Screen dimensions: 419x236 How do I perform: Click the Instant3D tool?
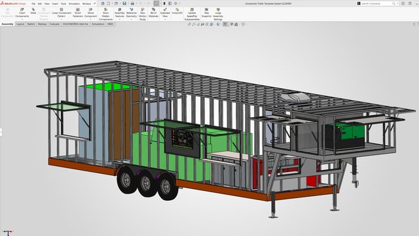coord(177,11)
